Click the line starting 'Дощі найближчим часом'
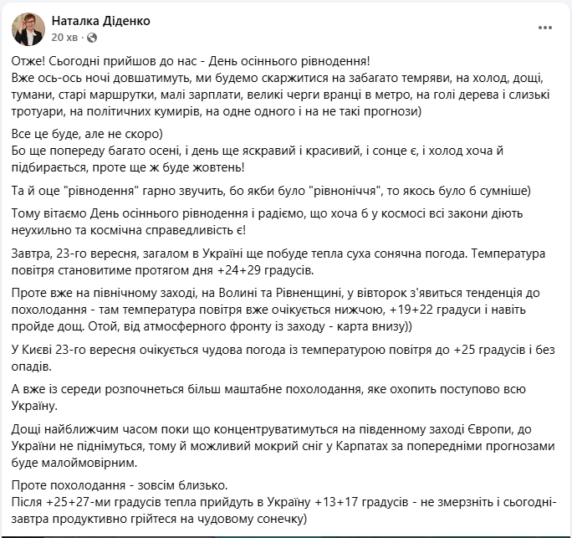572x538 pixels. tap(278, 428)
